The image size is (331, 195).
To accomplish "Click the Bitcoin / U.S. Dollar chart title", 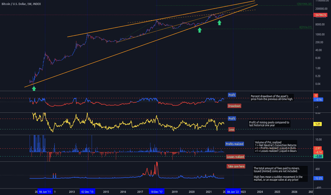I will pyautogui.click(x=21, y=4).
